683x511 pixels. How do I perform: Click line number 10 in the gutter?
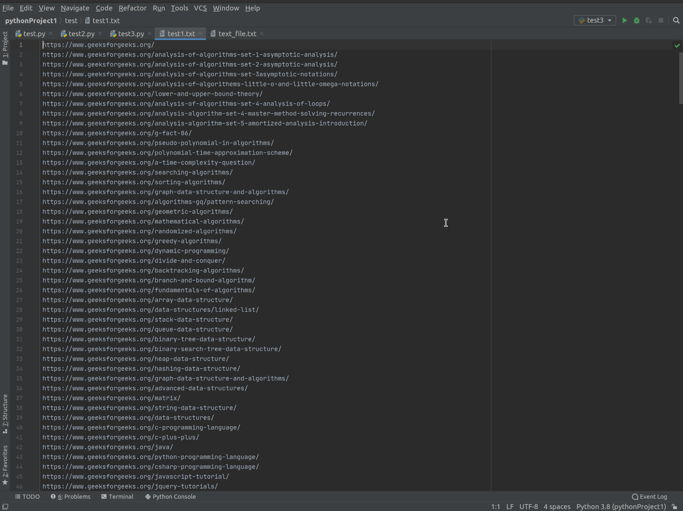coord(19,133)
